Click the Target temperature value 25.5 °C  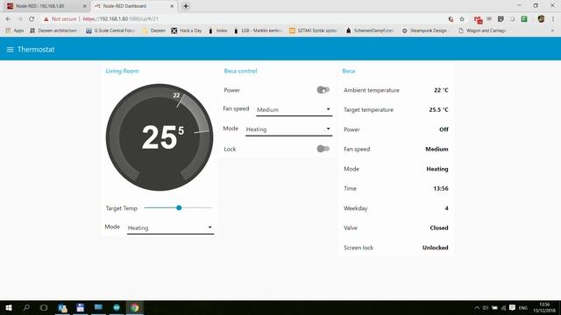[438, 109]
